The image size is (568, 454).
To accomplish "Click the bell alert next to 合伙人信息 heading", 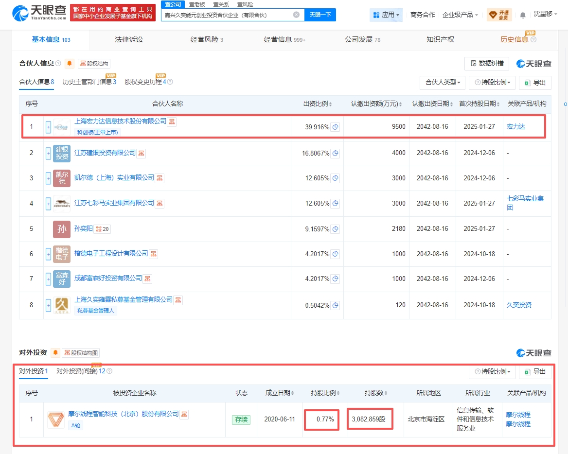I will tap(70, 63).
